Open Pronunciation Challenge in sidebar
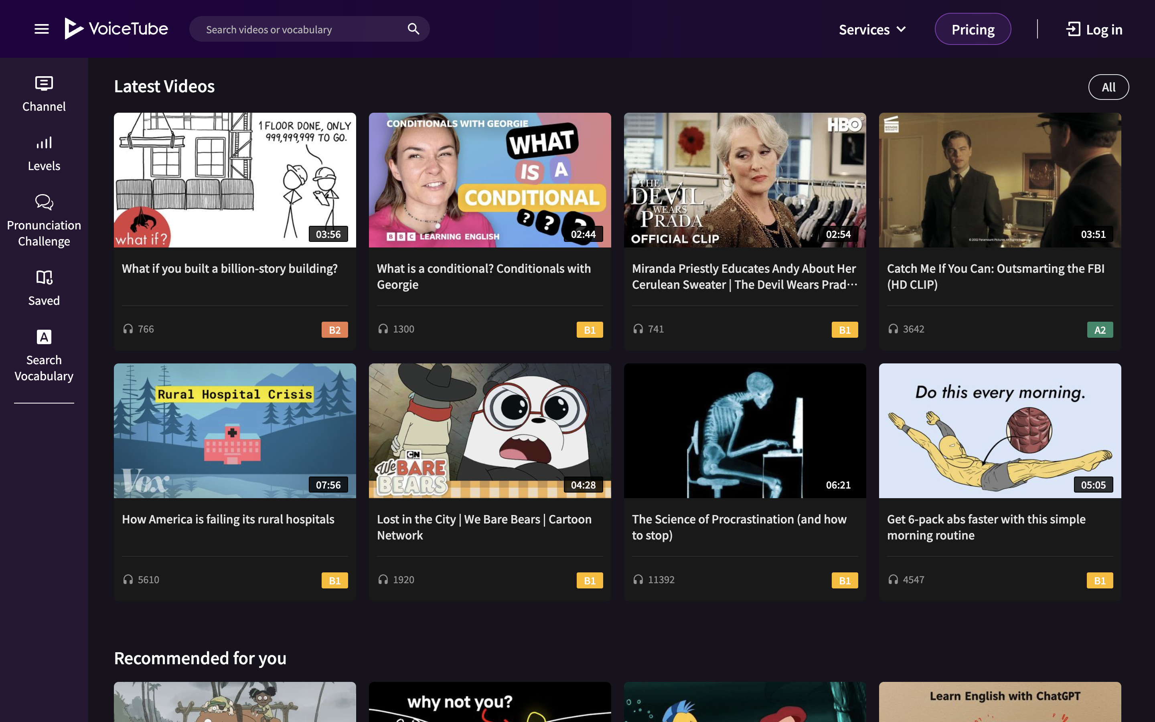The width and height of the screenshot is (1155, 722). (x=44, y=221)
